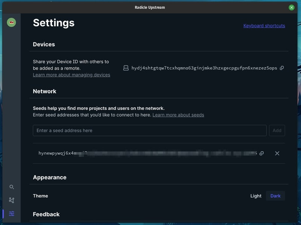The height and width of the screenshot is (225, 301).
Task: Open the user profile avatar
Action: (x=11, y=23)
